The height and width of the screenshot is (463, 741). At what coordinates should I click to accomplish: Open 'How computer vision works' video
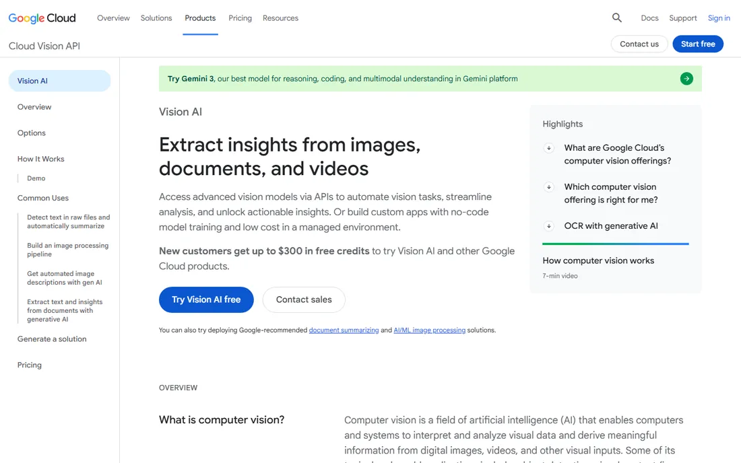pyautogui.click(x=598, y=260)
